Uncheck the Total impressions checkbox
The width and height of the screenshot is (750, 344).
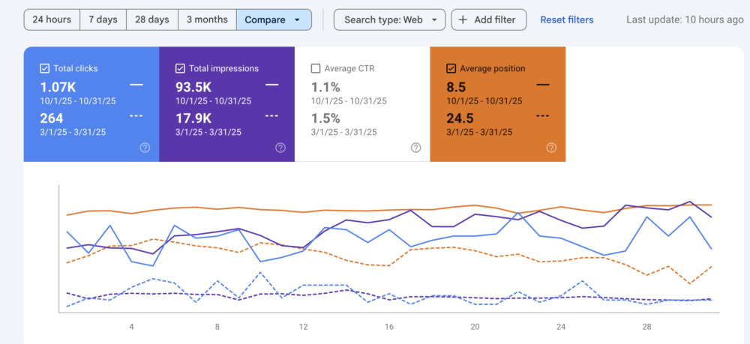pyautogui.click(x=180, y=68)
